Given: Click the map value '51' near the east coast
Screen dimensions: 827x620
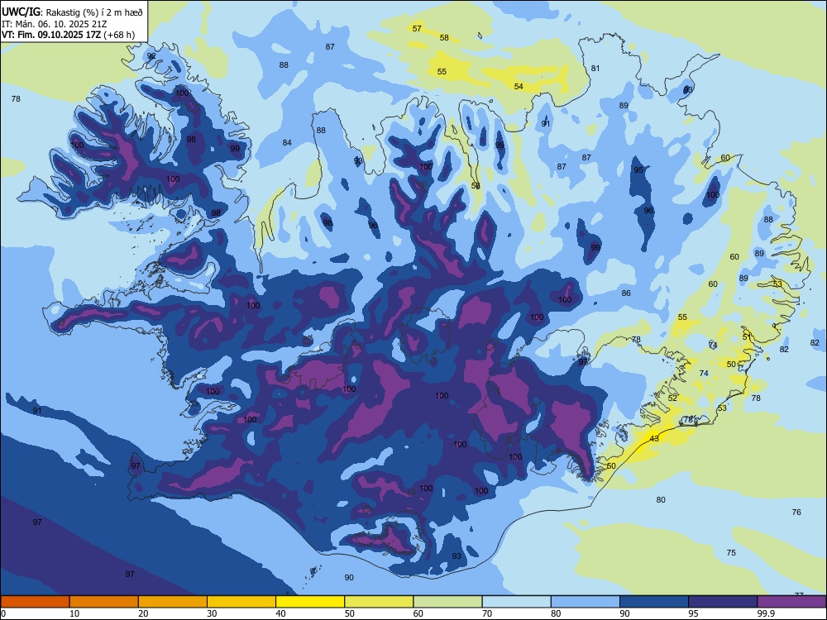Looking at the screenshot, I should [747, 336].
